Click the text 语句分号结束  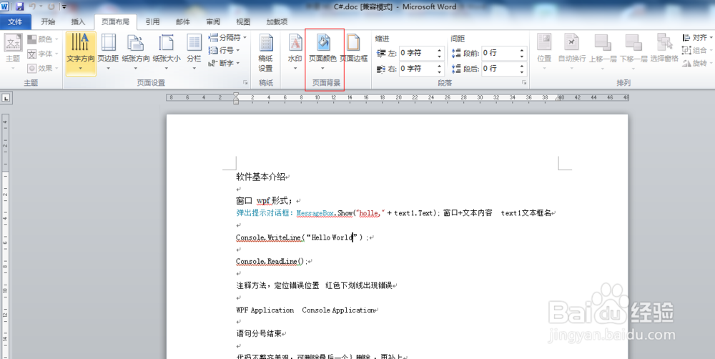(259, 334)
